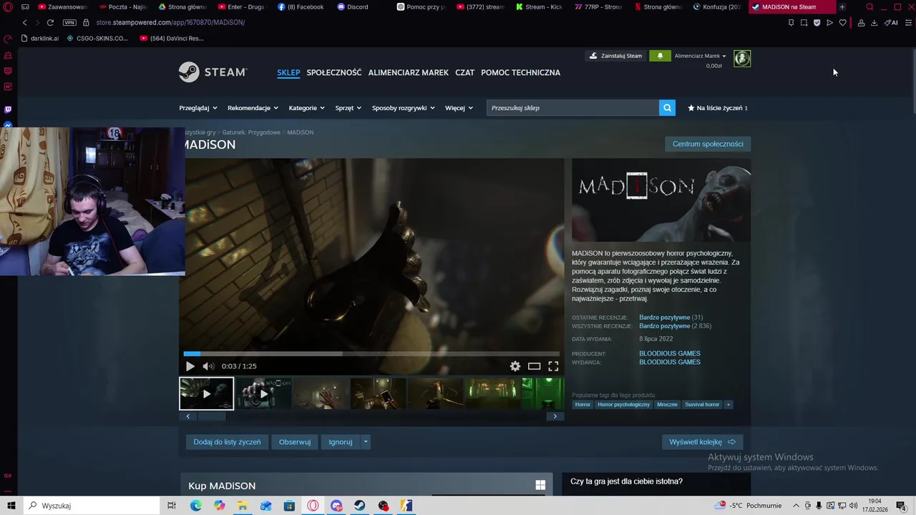Click the Windows platform icon by Kup MADiSON
916x515 pixels.
[540, 485]
